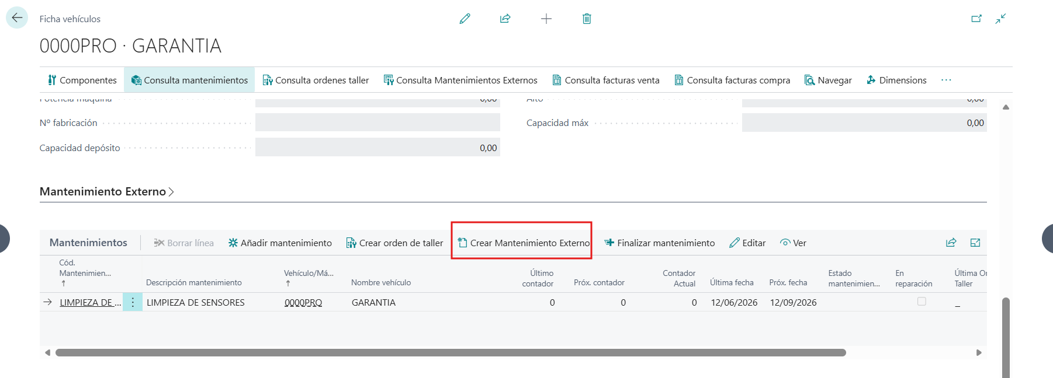Open row options for LIMPIEZA DE row
1053x378 pixels.
point(133,302)
